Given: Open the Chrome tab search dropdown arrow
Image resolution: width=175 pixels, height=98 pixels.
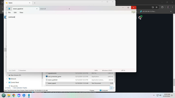Looking at the screenshot, I should 2,2.
